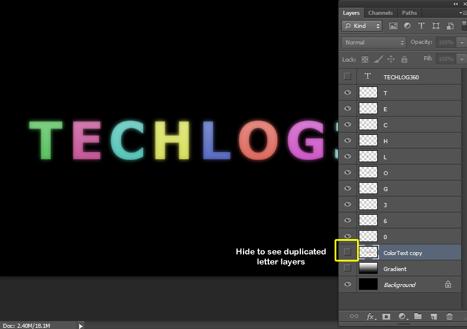Hide the E layer
467x329 pixels.
347,108
